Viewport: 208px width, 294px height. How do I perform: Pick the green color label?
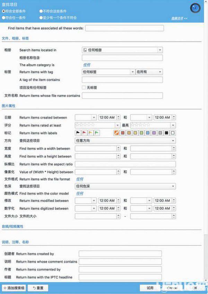(141, 133)
